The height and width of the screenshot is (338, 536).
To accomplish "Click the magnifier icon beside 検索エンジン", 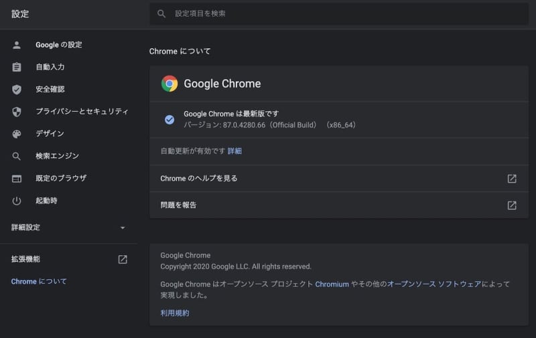I will point(17,156).
